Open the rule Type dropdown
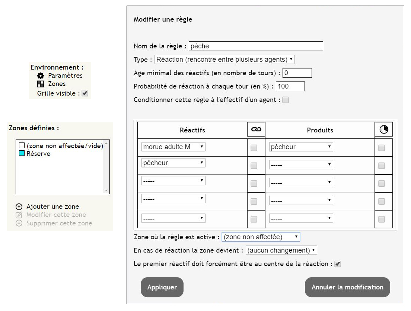 click(x=224, y=60)
